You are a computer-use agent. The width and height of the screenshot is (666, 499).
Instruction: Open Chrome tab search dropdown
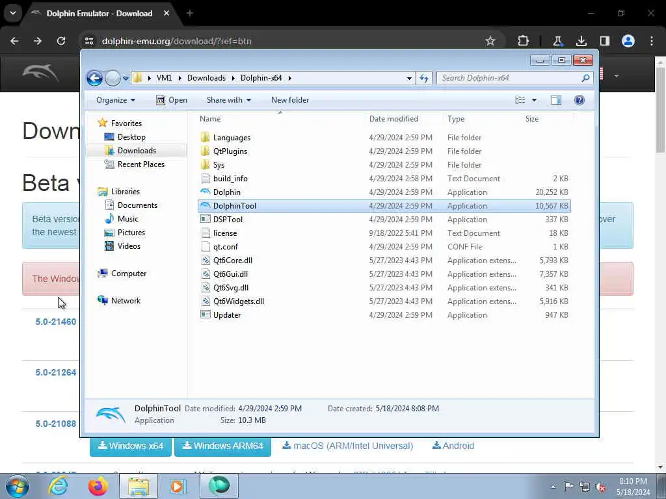pos(13,13)
